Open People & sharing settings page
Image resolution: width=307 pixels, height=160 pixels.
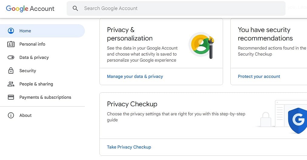(x=36, y=84)
